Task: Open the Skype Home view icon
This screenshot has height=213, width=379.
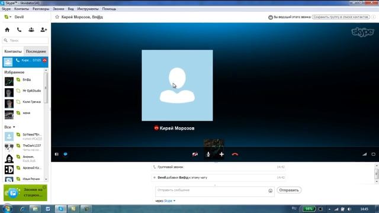Action: pos(7,30)
